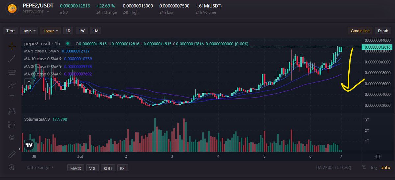Switch to Candle line view

click(x=360, y=31)
